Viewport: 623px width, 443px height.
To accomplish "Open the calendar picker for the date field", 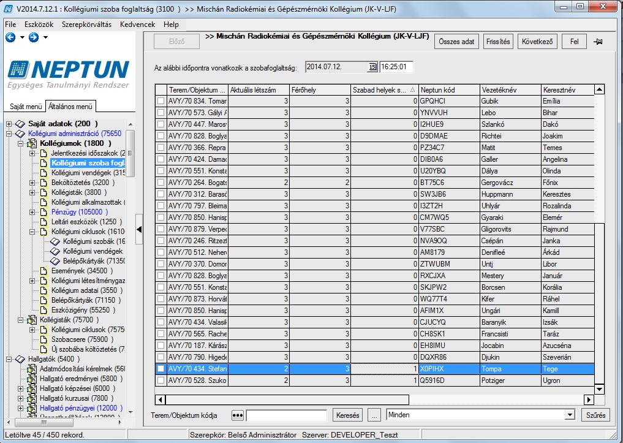I will 372,67.
